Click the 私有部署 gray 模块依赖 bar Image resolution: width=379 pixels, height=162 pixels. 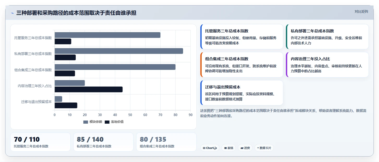click(119, 51)
